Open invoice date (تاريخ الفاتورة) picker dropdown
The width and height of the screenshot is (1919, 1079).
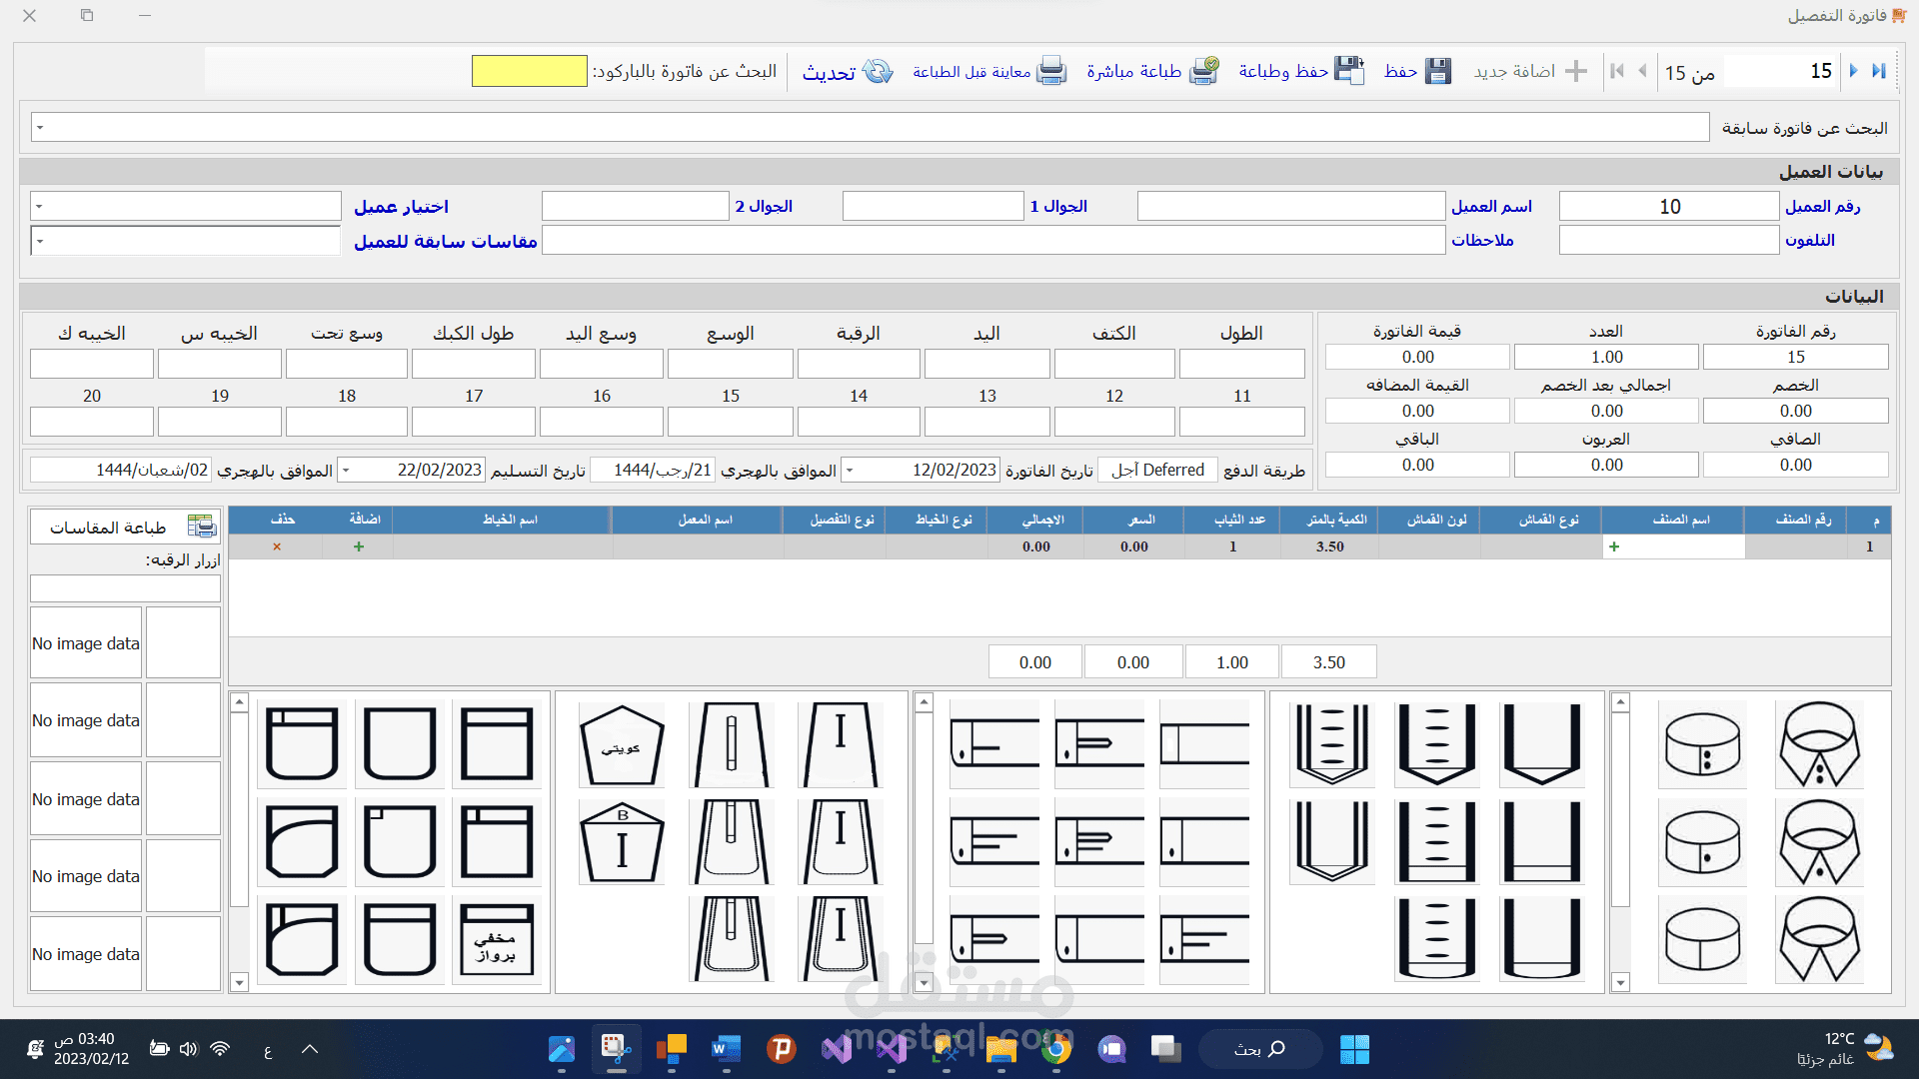tap(850, 470)
